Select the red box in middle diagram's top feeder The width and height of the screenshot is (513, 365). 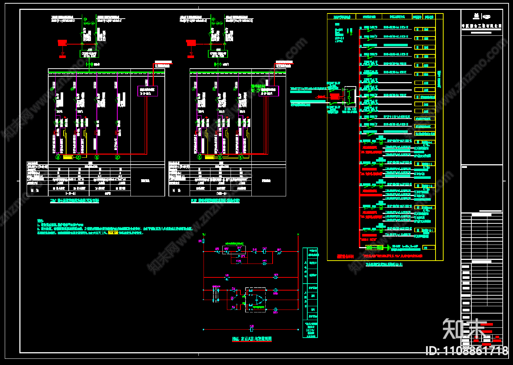point(191,43)
